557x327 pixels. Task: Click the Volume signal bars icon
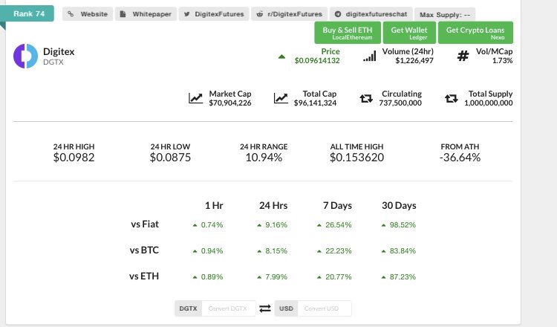369,56
